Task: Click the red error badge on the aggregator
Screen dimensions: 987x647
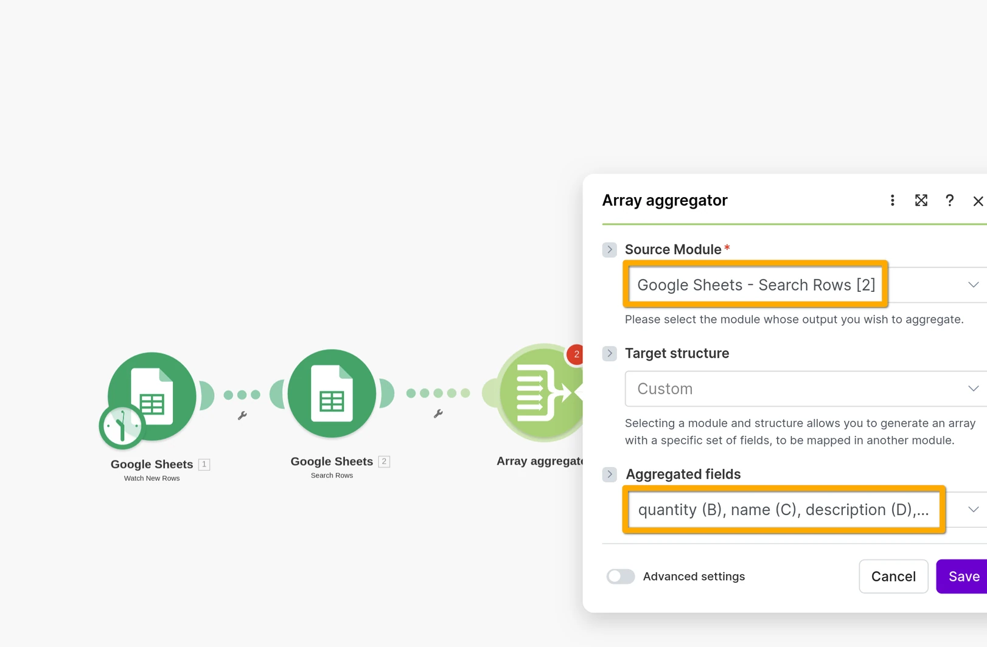Action: click(576, 355)
